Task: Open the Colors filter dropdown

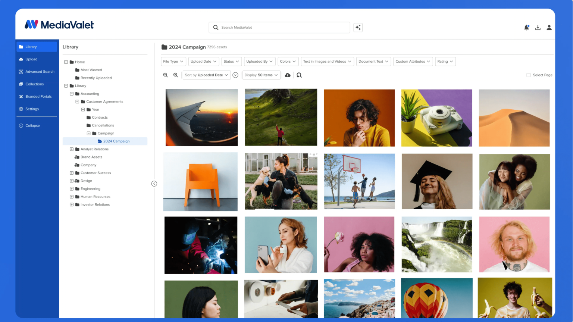Action: point(288,62)
